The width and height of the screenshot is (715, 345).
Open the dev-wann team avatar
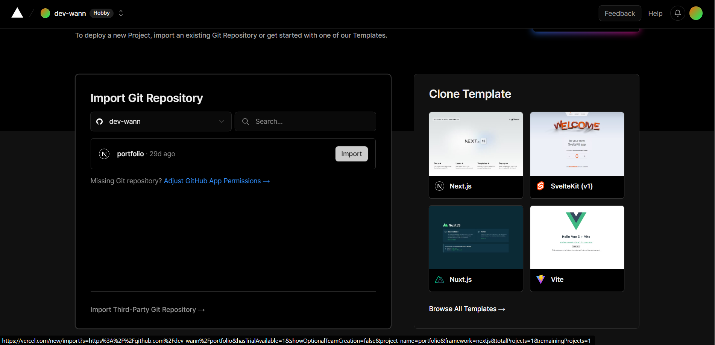45,13
